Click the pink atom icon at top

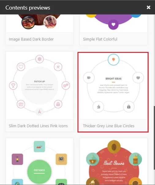(40, 59)
